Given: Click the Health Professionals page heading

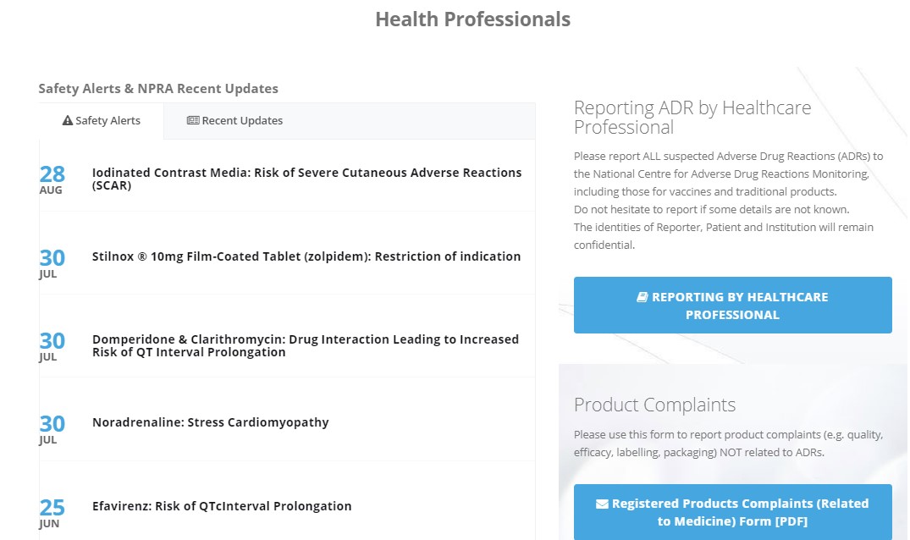Looking at the screenshot, I should (x=472, y=19).
